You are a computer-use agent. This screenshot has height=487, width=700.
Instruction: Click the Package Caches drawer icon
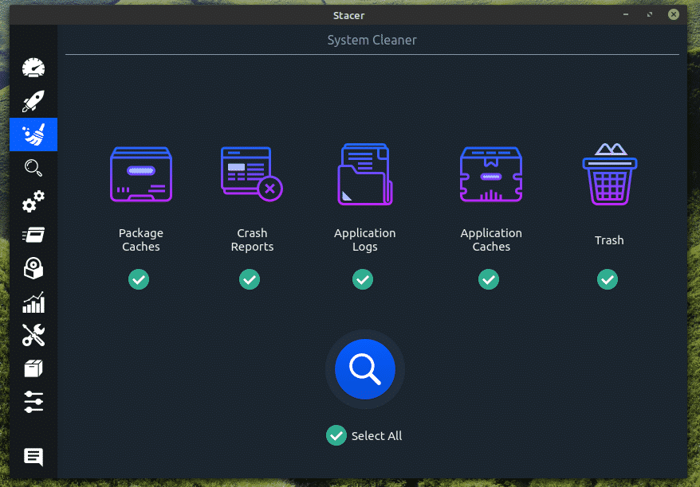pos(141,174)
